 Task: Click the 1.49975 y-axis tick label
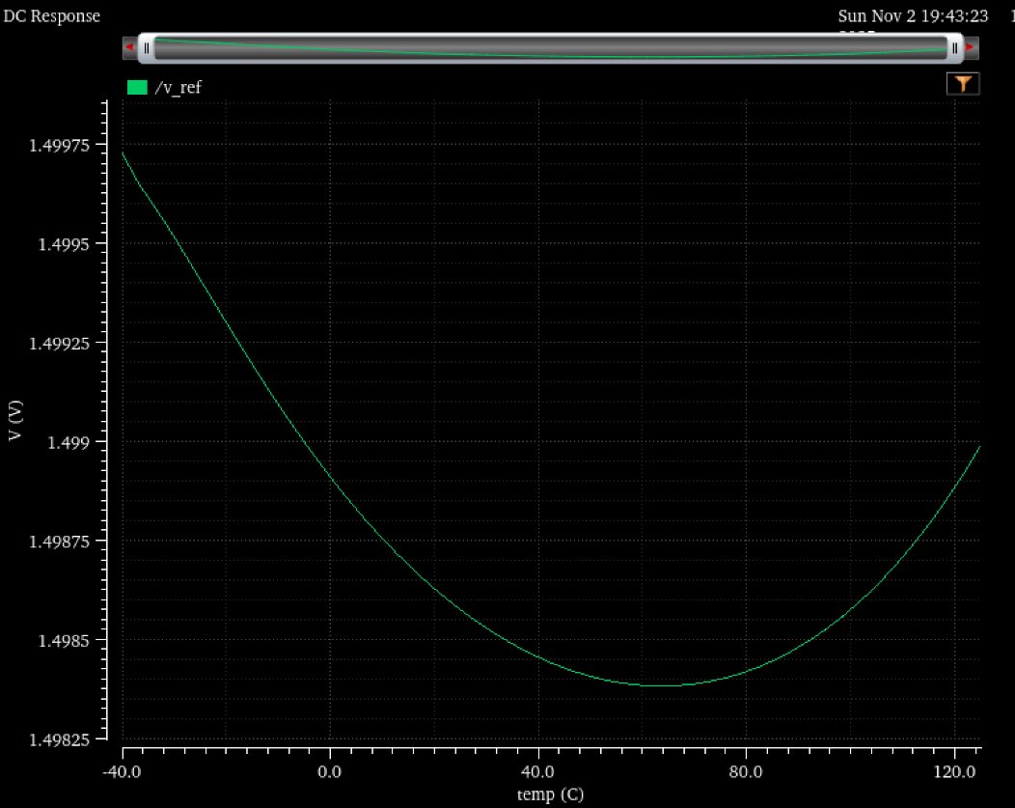[x=60, y=145]
